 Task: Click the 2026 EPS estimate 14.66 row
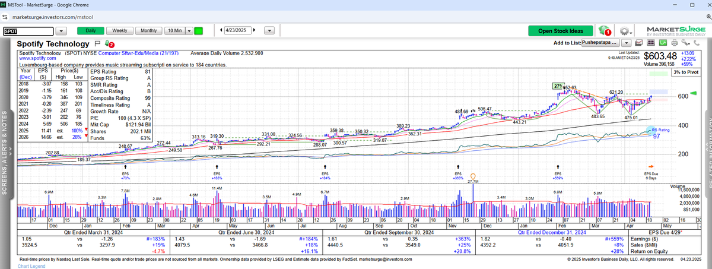52,137
